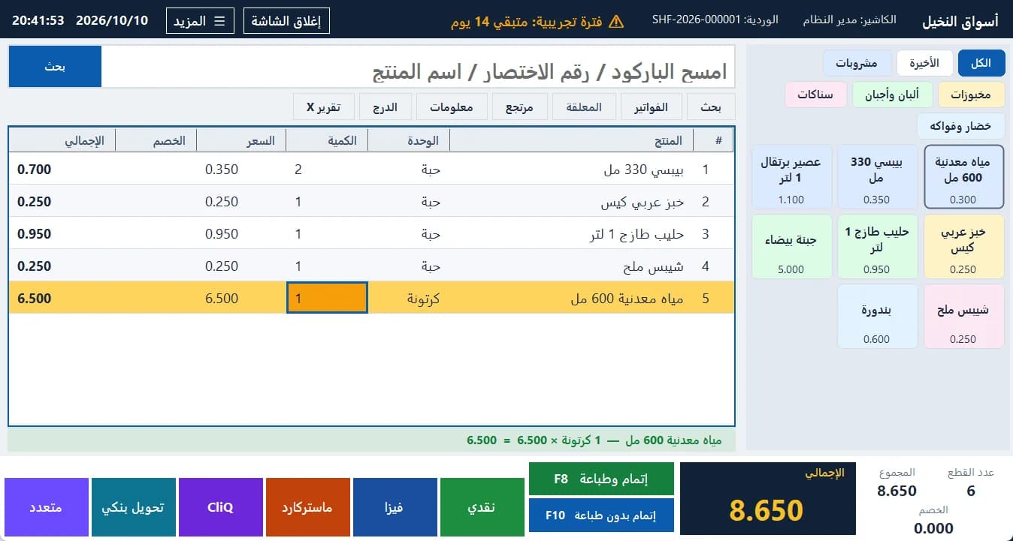The height and width of the screenshot is (541, 1013).
Task: Open سناكات snacks category
Action: (x=816, y=95)
